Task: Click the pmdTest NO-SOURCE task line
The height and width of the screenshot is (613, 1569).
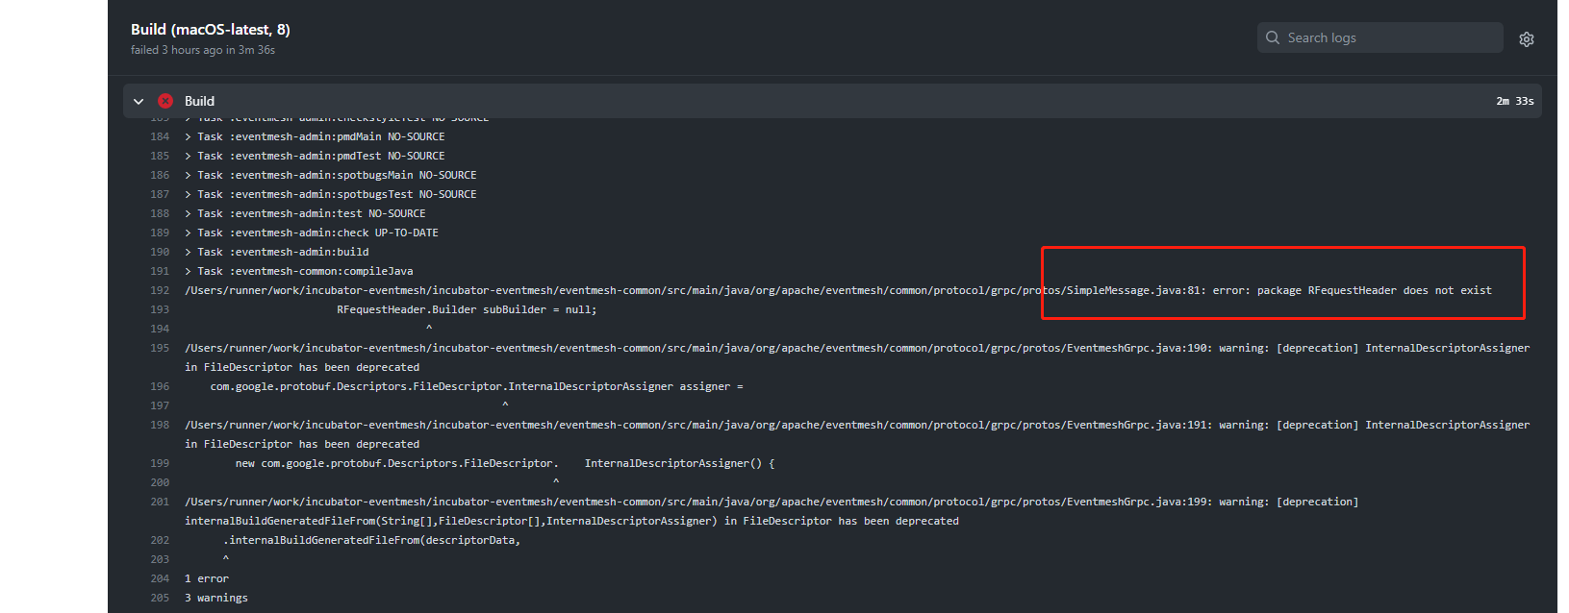Action: tap(315, 156)
